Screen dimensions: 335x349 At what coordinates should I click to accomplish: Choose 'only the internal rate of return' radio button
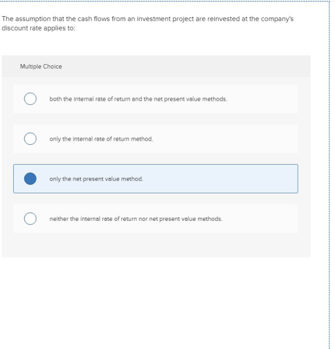[x=31, y=139]
